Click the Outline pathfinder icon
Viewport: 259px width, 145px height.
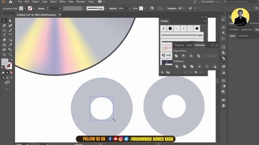[x=207, y=66]
